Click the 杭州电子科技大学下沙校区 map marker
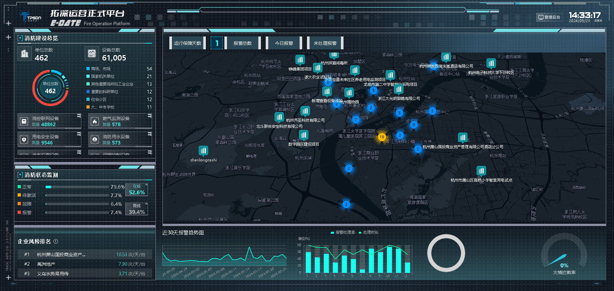Screen dimensions: 614x291 [x=491, y=63]
